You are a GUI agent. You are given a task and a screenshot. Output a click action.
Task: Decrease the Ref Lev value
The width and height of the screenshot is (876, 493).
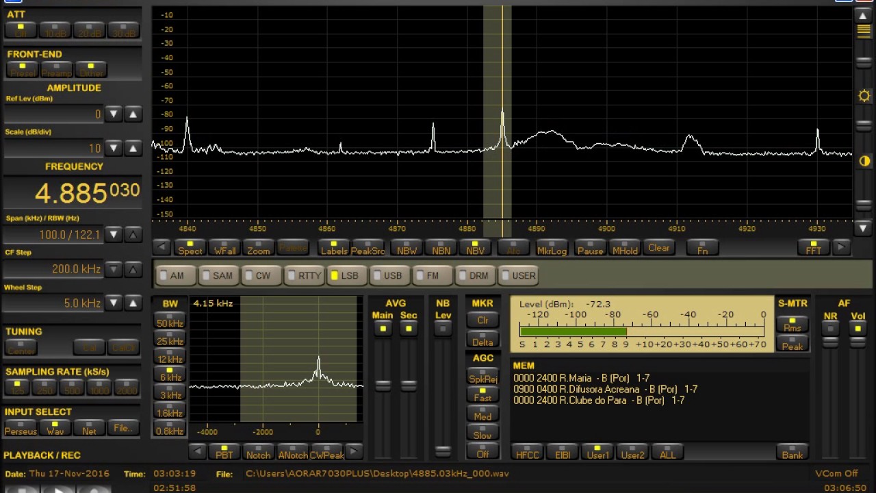click(114, 114)
